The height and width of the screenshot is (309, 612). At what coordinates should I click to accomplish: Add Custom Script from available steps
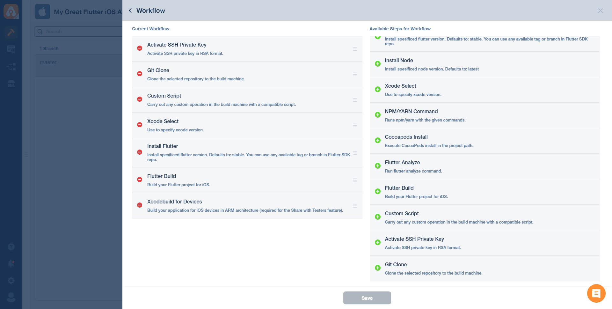(378, 217)
